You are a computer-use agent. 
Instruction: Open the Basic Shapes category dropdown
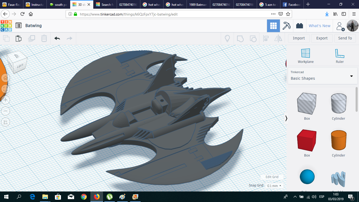(x=322, y=76)
